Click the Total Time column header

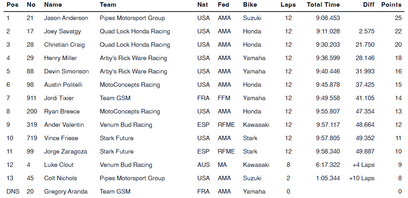coord(323,5)
